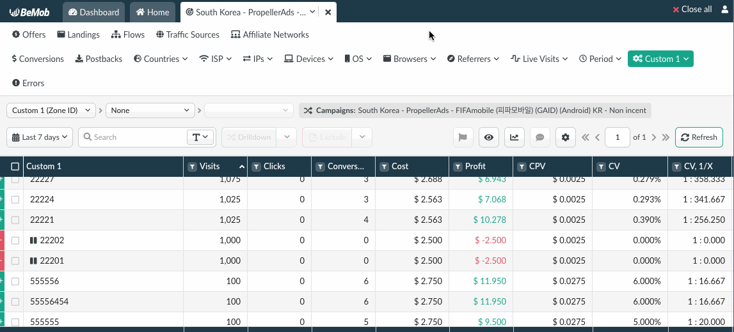Expand the Browsers dropdown
Screen dimensions: 734x332
coord(410,59)
